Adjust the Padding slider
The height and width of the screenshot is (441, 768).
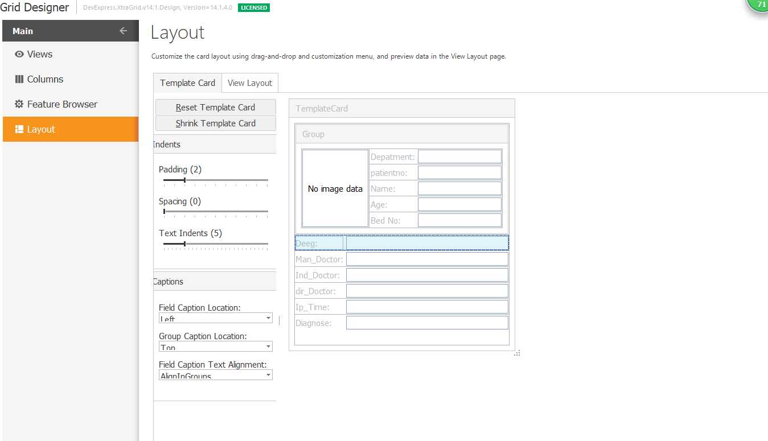215,180
